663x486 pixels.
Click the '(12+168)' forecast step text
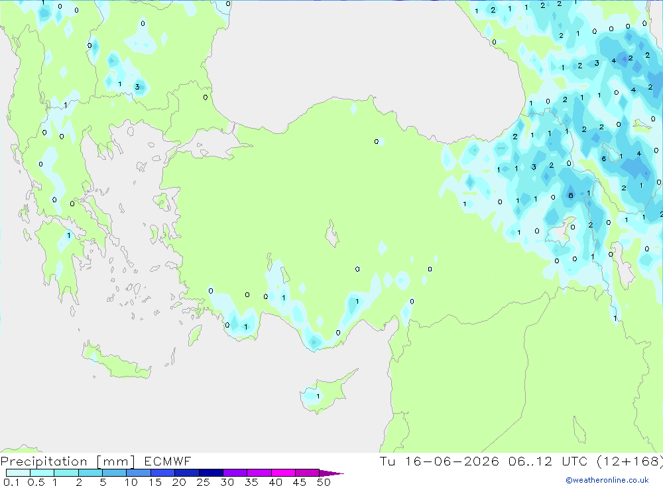[630, 461]
